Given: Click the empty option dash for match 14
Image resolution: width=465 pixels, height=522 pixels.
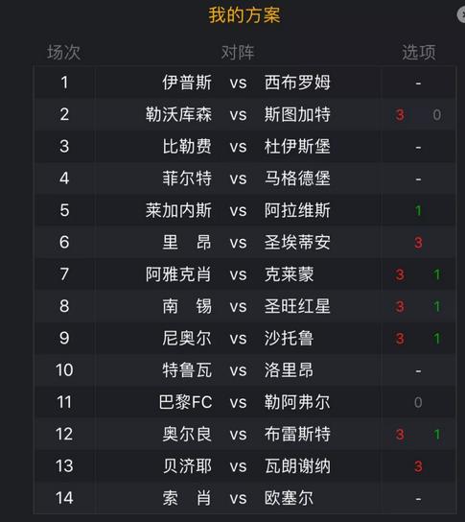Looking at the screenshot, I should pos(418,498).
